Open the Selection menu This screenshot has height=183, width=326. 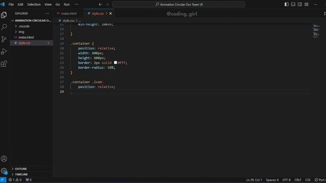click(34, 5)
